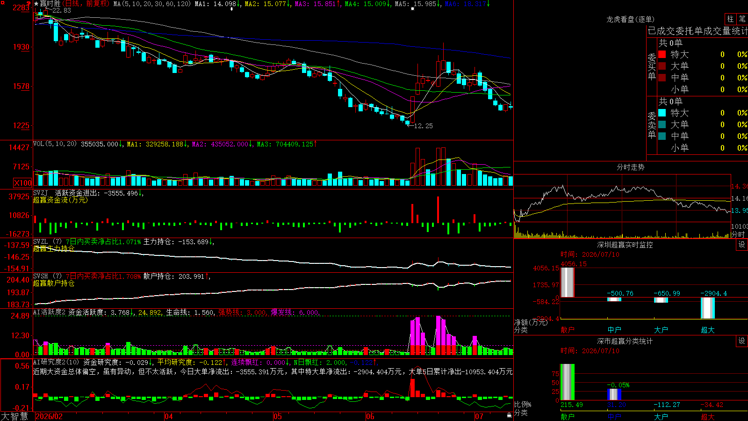Click the star icon beside 赢时胜
748x421 pixels.
click(36, 4)
